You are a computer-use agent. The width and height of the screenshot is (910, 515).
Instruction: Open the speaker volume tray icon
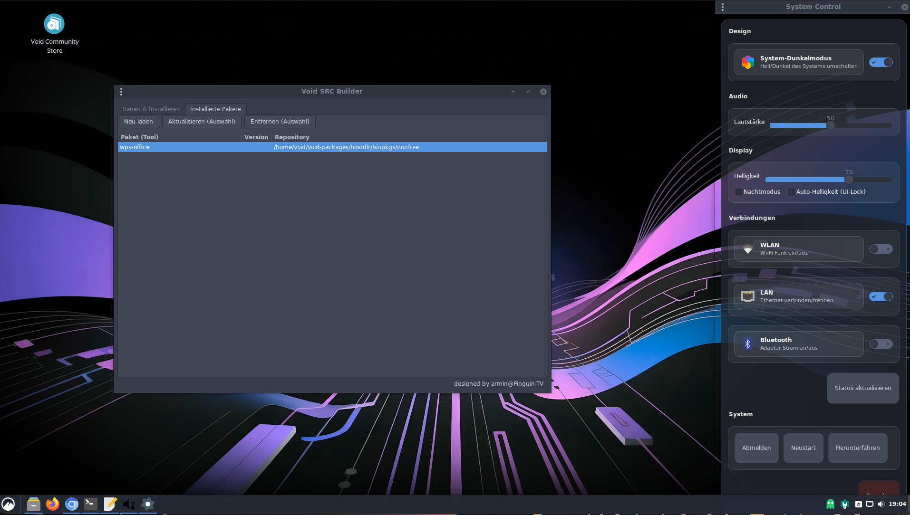click(x=881, y=504)
